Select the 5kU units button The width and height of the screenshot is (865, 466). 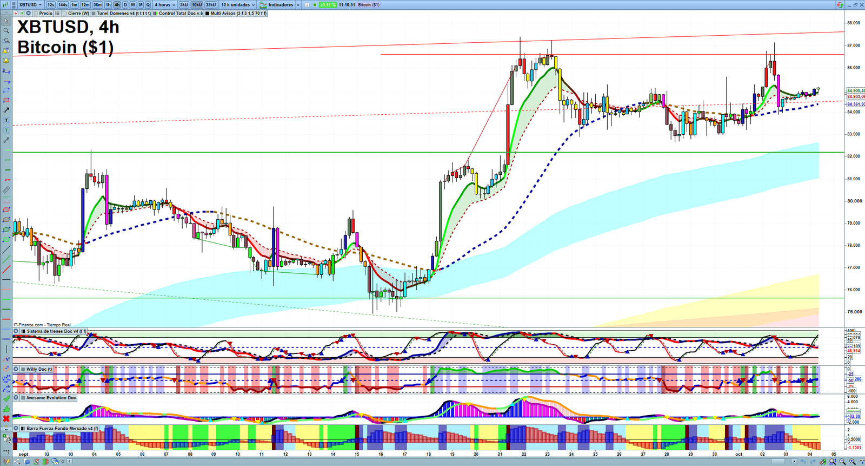coord(184,5)
